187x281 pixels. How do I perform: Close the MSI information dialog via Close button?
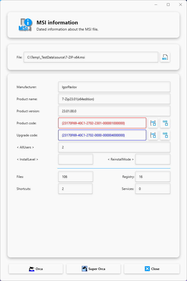coord(152,269)
